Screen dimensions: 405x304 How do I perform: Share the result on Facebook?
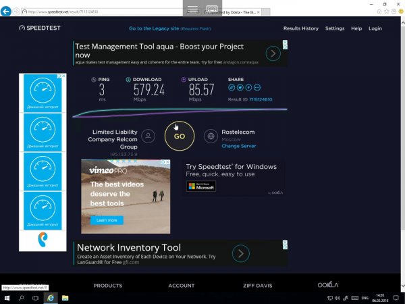tap(248, 87)
